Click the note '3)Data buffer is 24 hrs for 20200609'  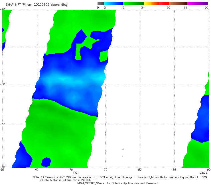(66, 180)
